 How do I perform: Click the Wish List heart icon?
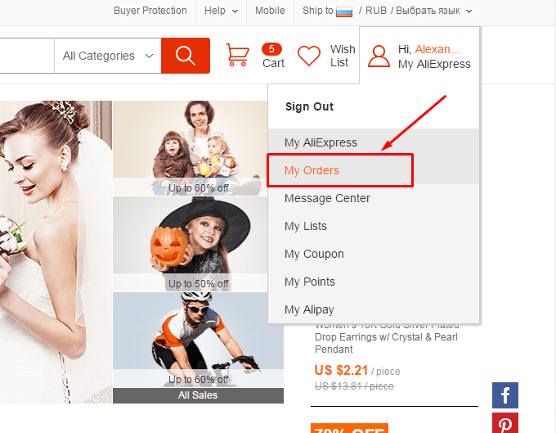[x=309, y=56]
